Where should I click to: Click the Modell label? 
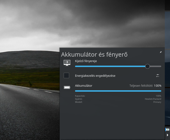click(x=79, y=102)
